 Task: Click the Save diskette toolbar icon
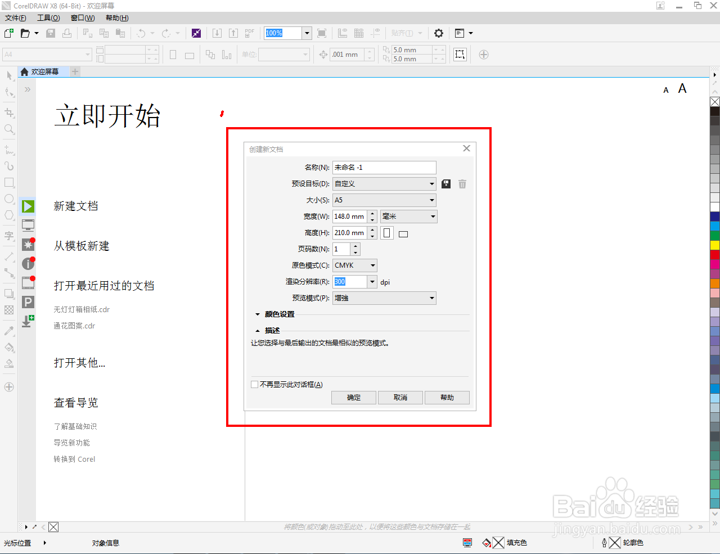pos(51,33)
